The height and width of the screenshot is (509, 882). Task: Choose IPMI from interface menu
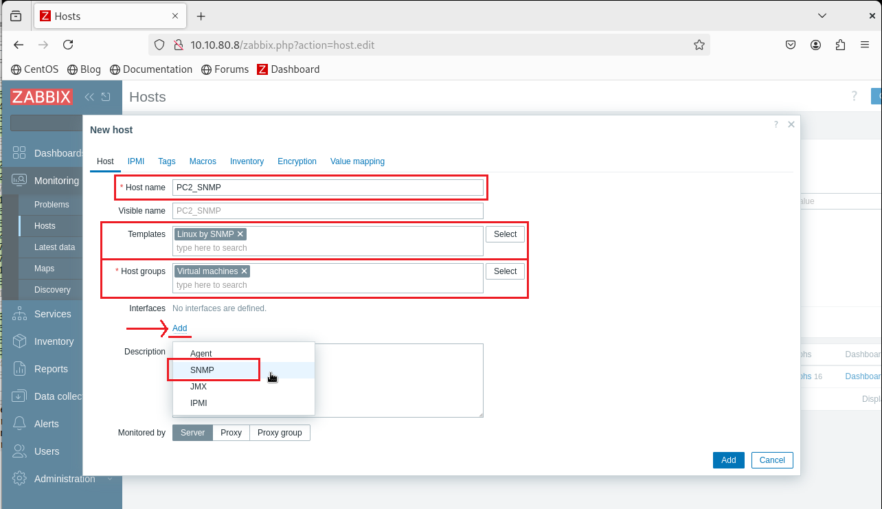244,403
